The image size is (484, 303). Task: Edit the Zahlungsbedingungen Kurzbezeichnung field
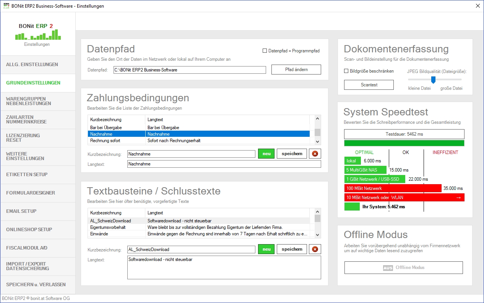pos(191,154)
